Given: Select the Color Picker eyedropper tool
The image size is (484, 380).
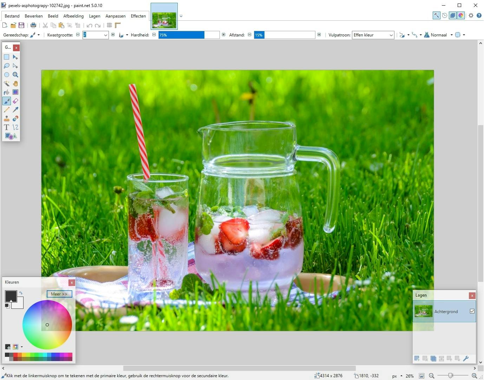Looking at the screenshot, I should tap(15, 110).
